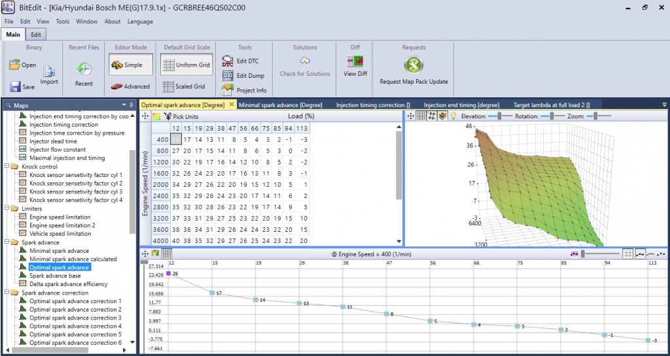The height and width of the screenshot is (356, 670).
Task: Switch to Advanced editor mode
Action: pos(131,86)
